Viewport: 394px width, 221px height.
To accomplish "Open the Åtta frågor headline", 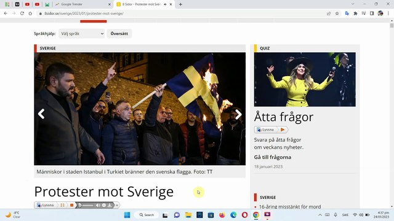I will coord(284,117).
